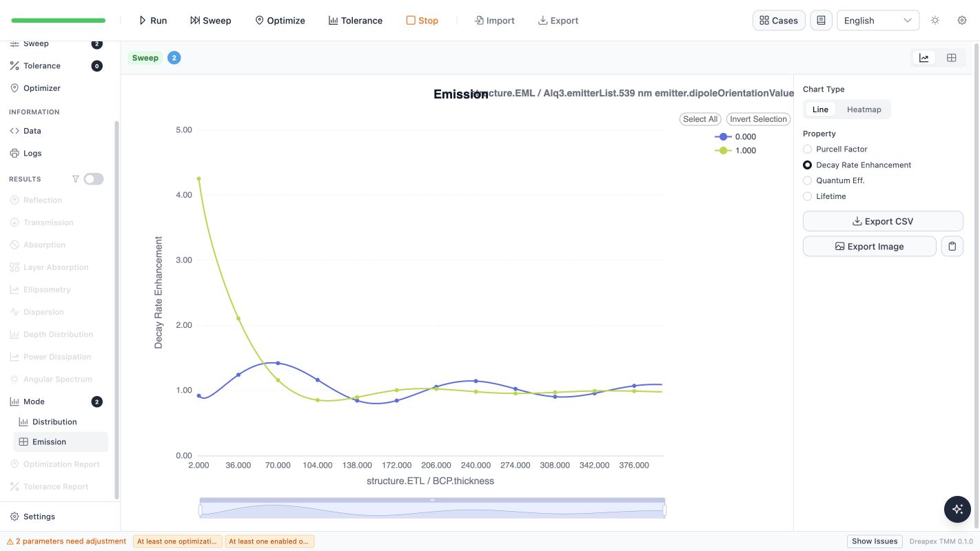Screen dimensions: 980x551
Task: Click the Export CSV button
Action: click(x=883, y=221)
